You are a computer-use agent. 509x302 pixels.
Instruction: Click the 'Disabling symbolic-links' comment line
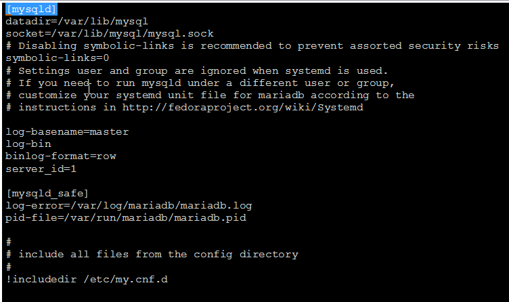coord(252,46)
